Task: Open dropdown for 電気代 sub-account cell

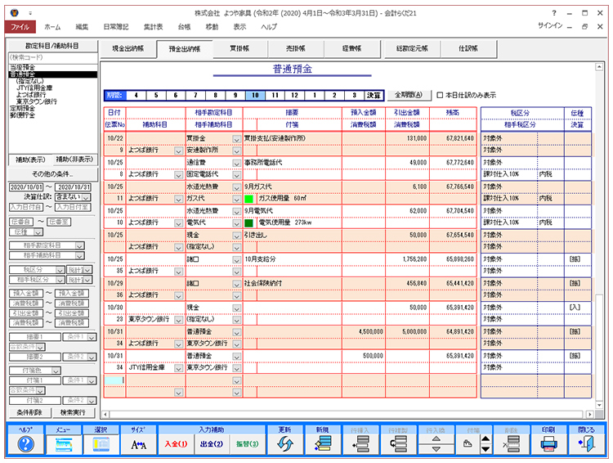Action: (x=236, y=223)
